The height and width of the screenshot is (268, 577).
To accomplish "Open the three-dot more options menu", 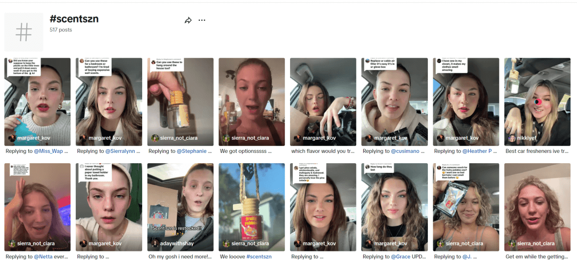I will 202,20.
